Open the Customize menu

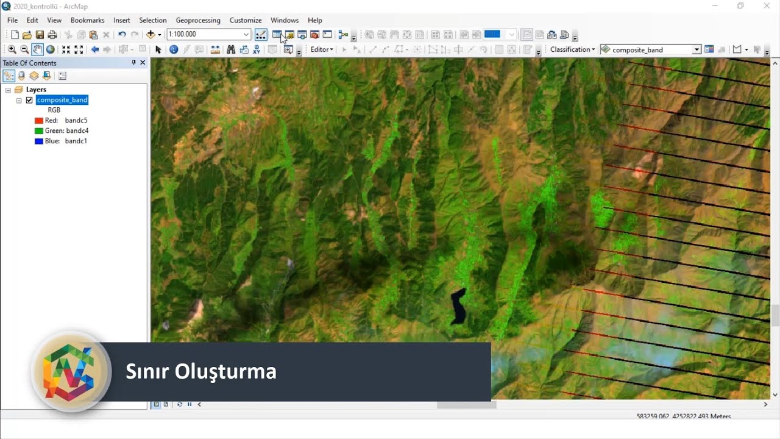click(x=246, y=20)
